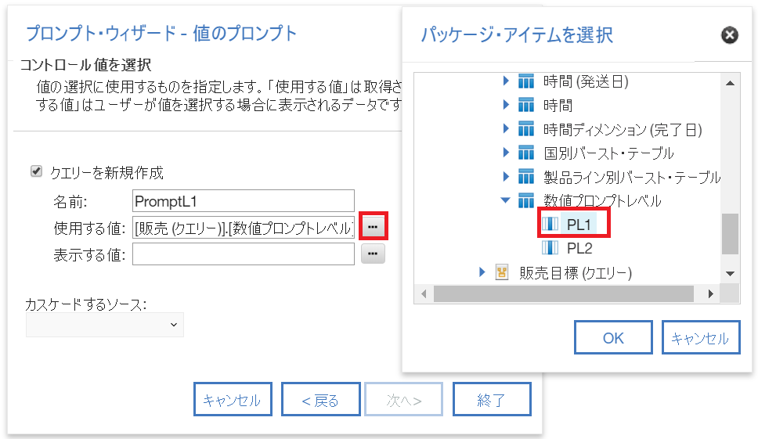Click the < 戻る button
The height and width of the screenshot is (439, 758).
[320, 399]
